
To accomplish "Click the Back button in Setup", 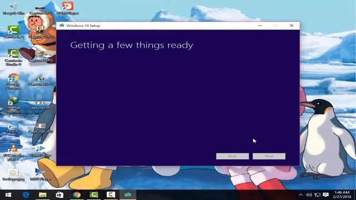I will (233, 156).
